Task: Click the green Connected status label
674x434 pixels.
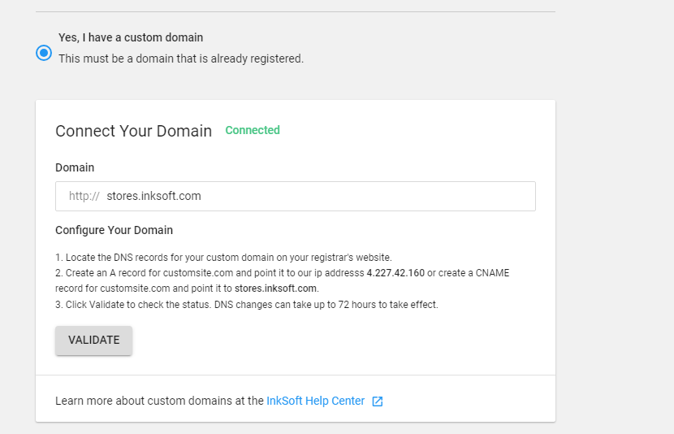Action: 252,130
